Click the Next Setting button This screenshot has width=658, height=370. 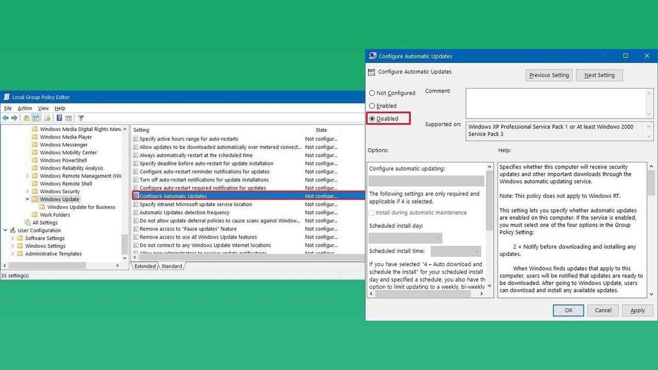(599, 75)
